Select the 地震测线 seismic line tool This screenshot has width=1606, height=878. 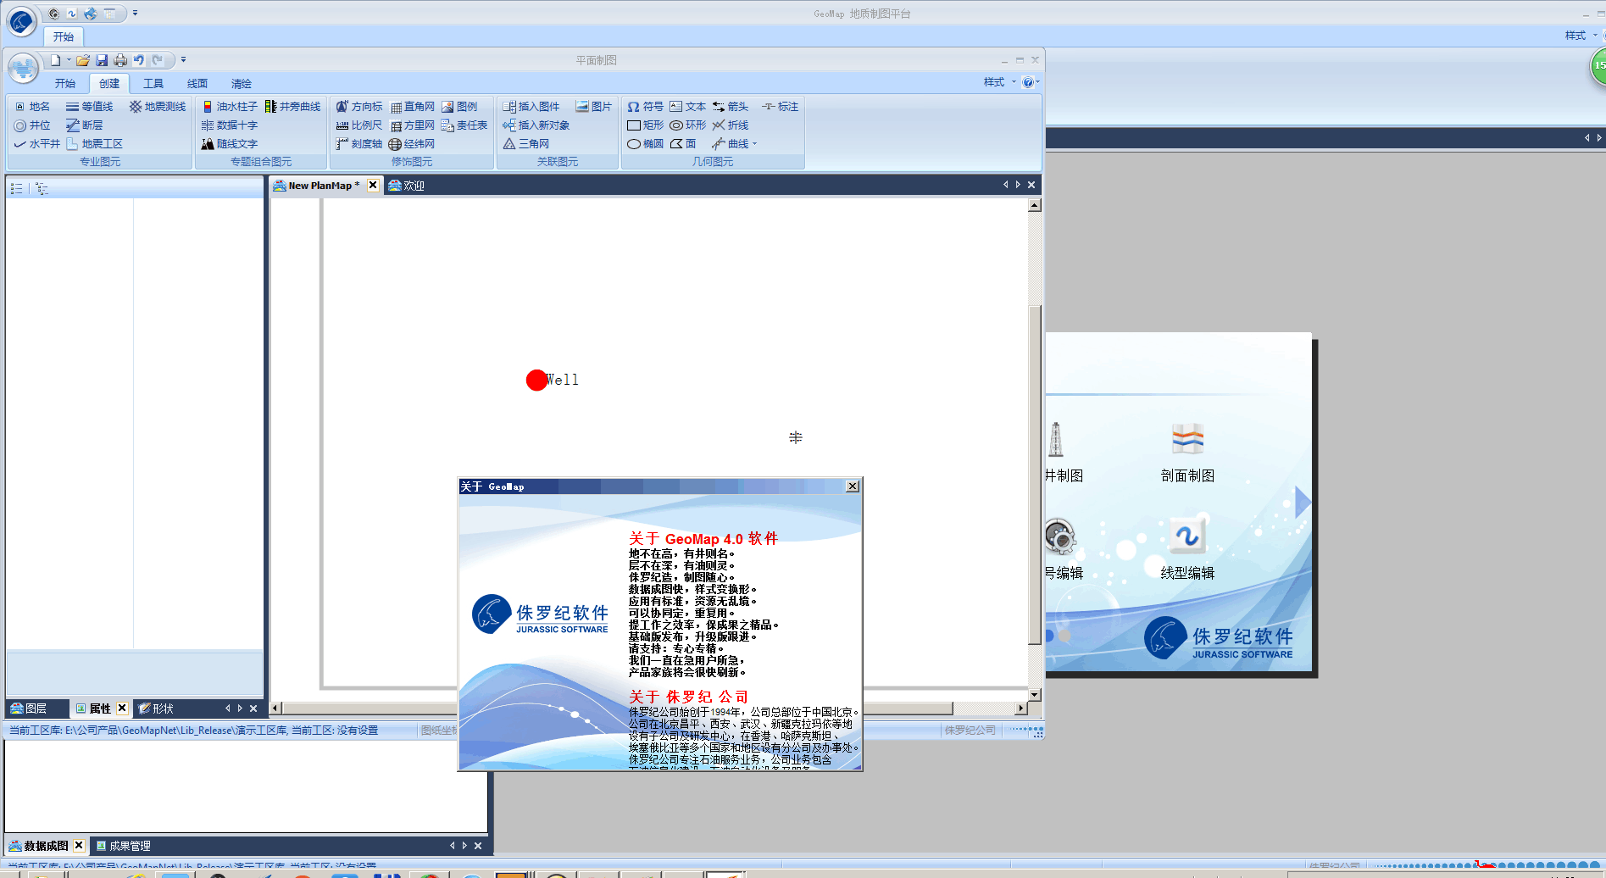click(x=158, y=107)
